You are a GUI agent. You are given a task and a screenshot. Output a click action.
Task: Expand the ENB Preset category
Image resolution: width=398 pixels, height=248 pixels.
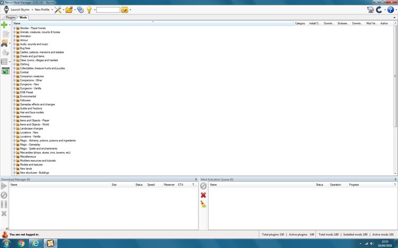click(x=14, y=92)
